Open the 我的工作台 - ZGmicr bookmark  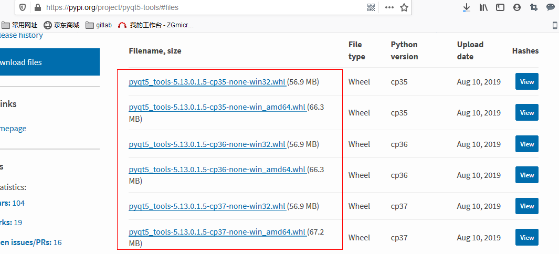[x=156, y=25]
